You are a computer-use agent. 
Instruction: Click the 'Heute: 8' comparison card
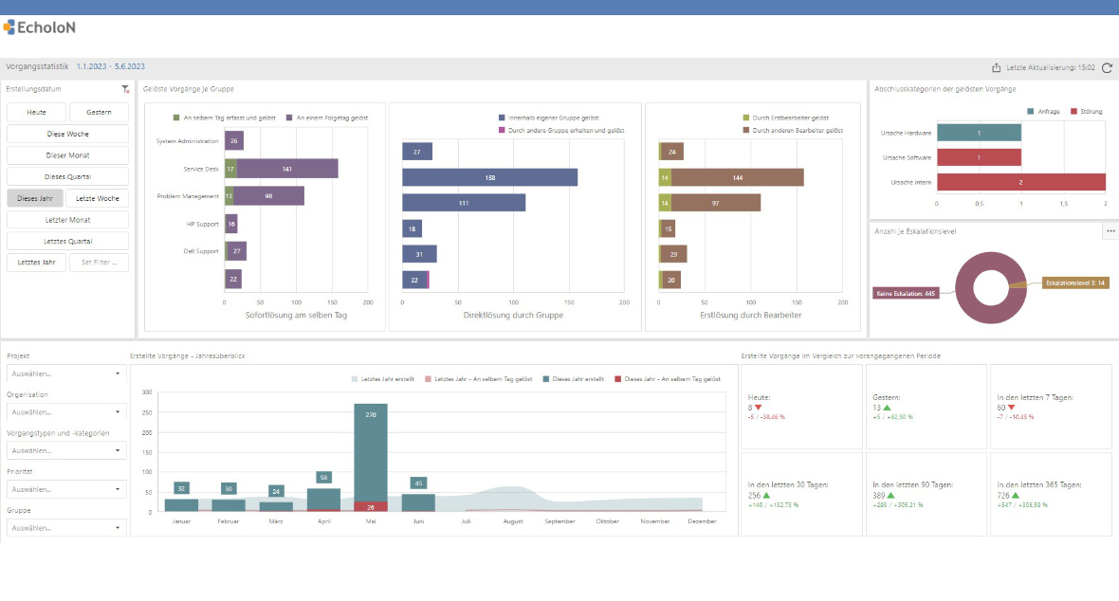801,407
